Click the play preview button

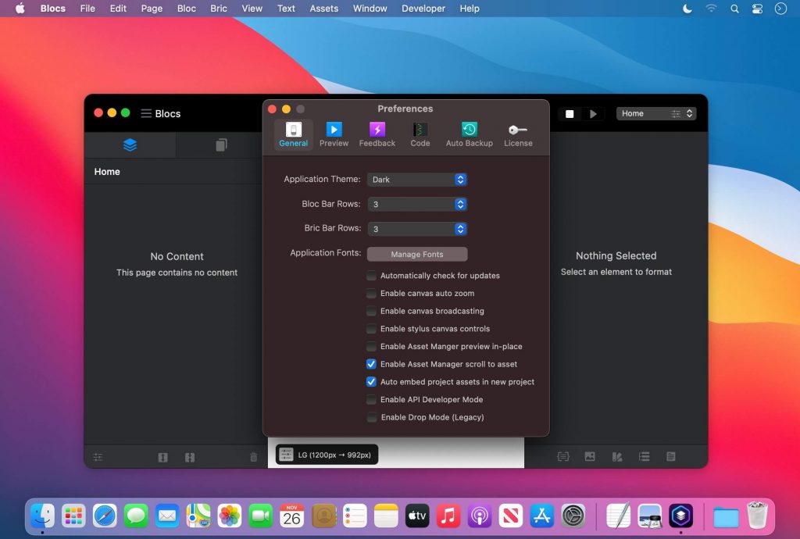click(593, 114)
